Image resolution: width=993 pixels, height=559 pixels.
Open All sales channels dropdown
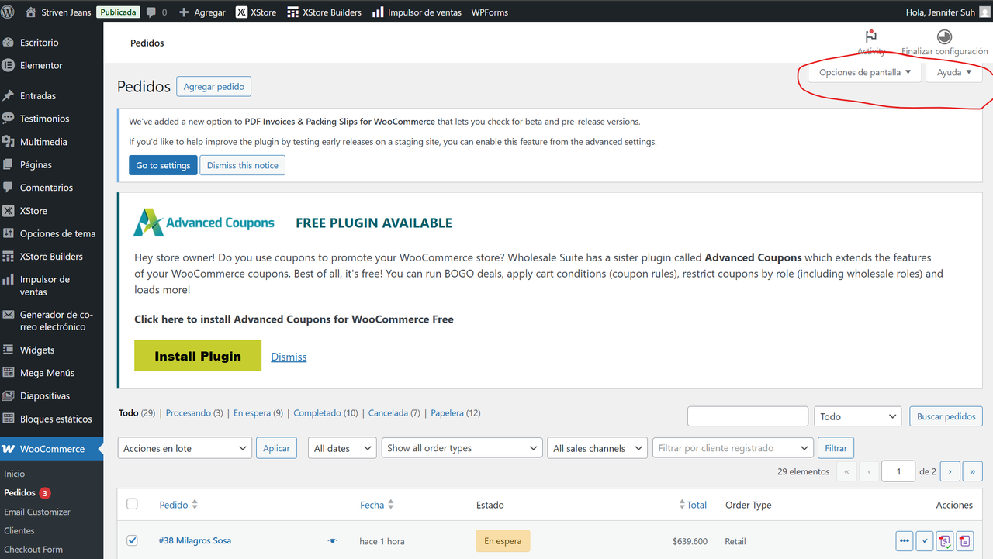tap(597, 448)
